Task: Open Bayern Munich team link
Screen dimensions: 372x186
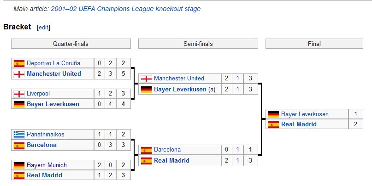Action: coord(47,165)
